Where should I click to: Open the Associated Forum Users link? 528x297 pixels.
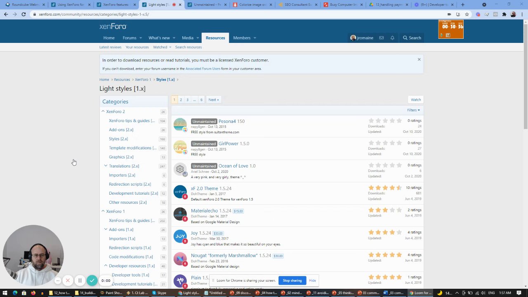click(203, 68)
